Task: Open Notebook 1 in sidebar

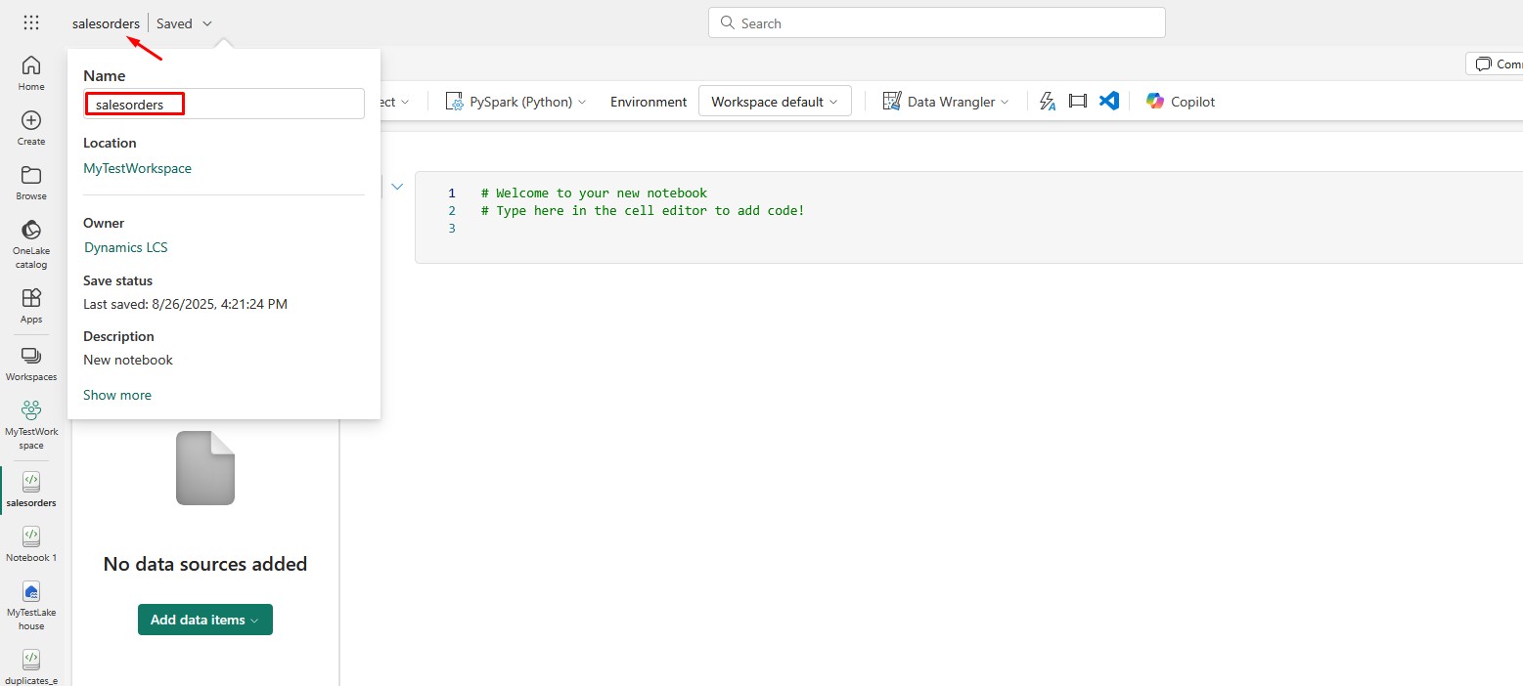Action: coord(31,544)
